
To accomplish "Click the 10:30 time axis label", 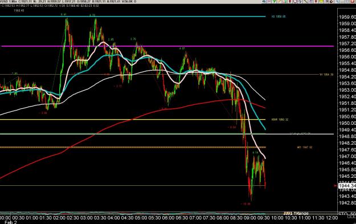I will point(290,218).
